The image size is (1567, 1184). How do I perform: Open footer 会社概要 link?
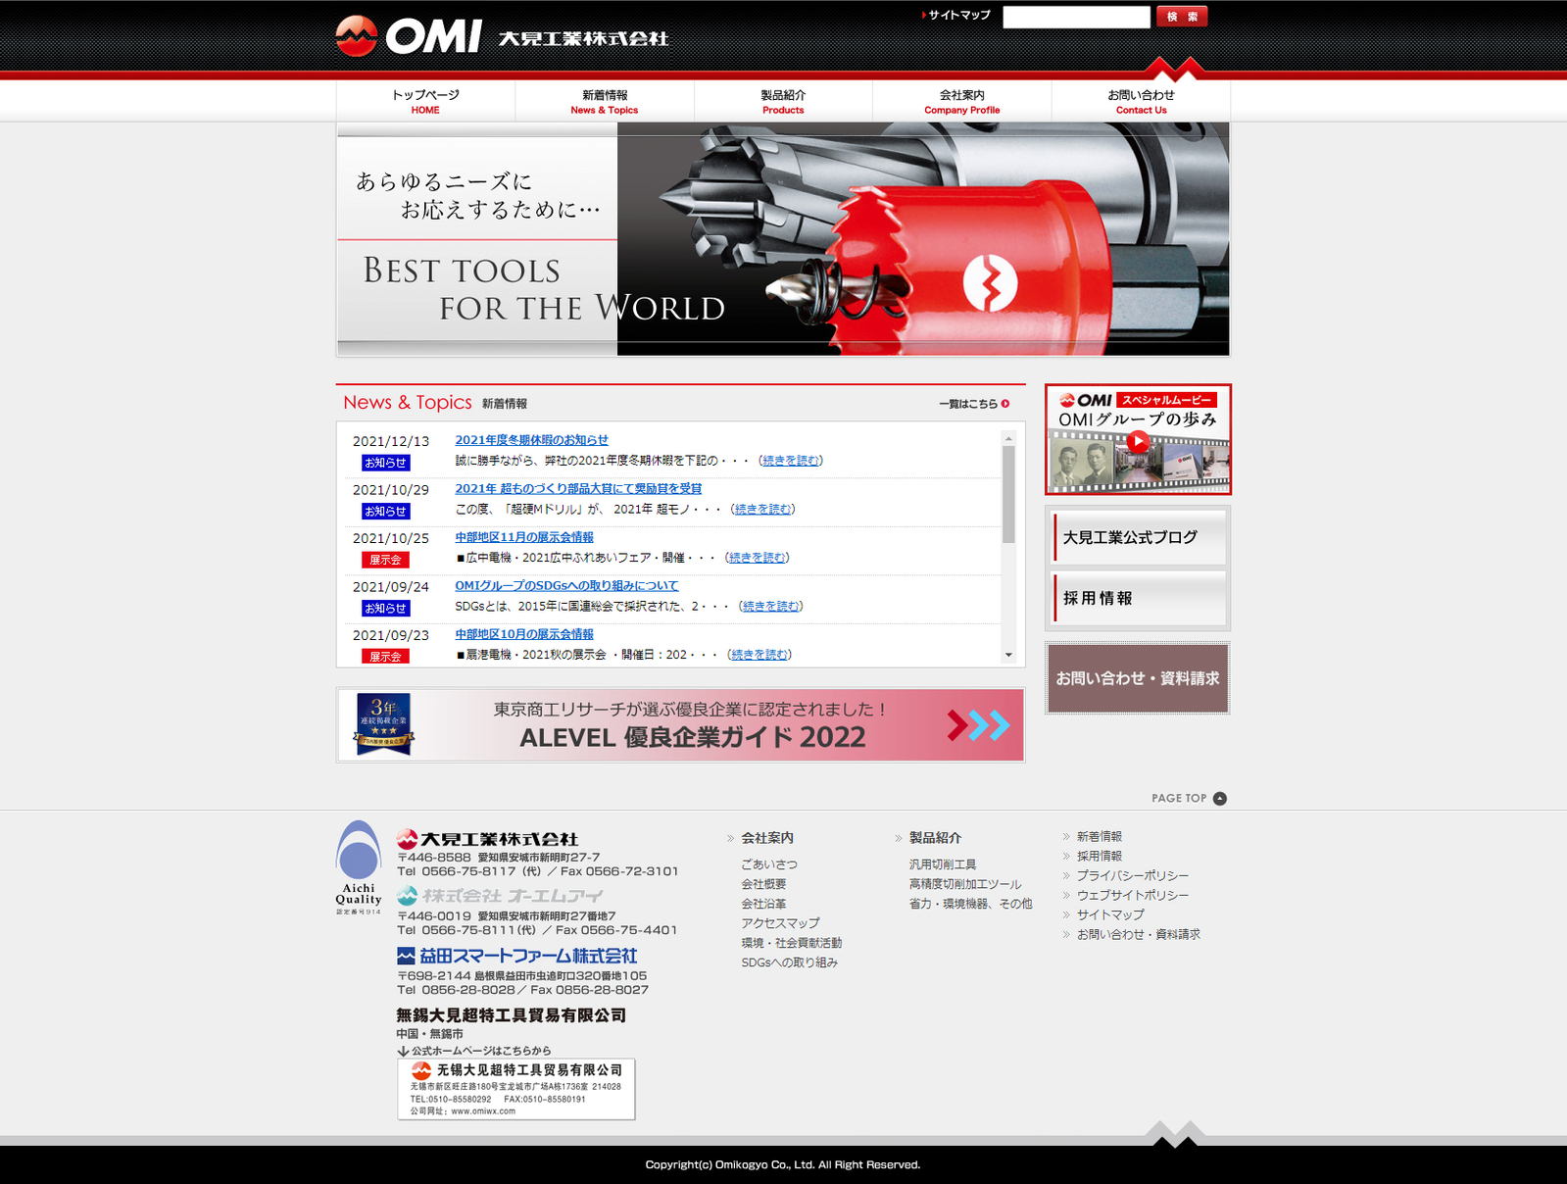pos(763,884)
